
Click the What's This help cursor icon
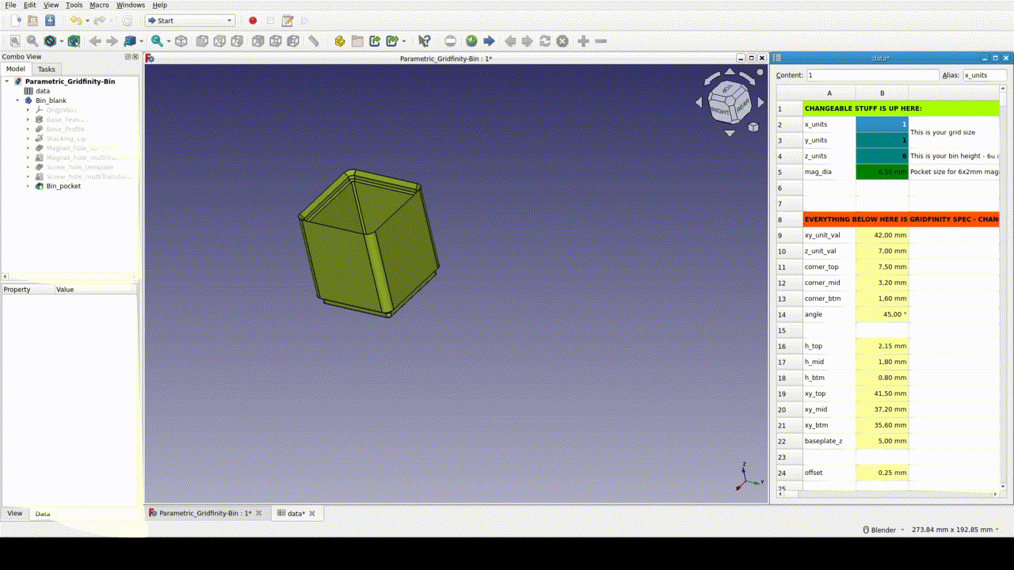[425, 41]
